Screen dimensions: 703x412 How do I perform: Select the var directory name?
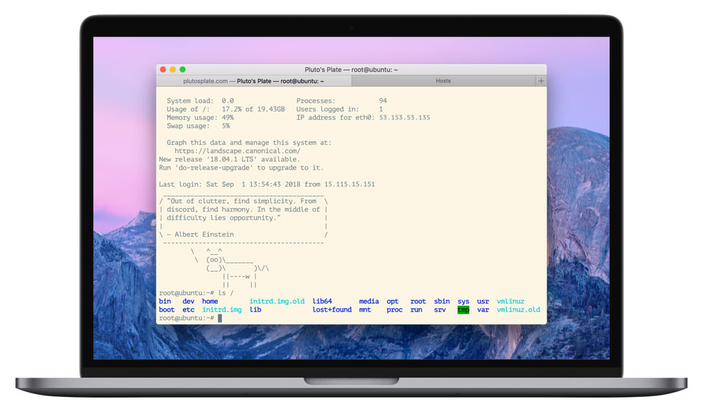tap(483, 310)
